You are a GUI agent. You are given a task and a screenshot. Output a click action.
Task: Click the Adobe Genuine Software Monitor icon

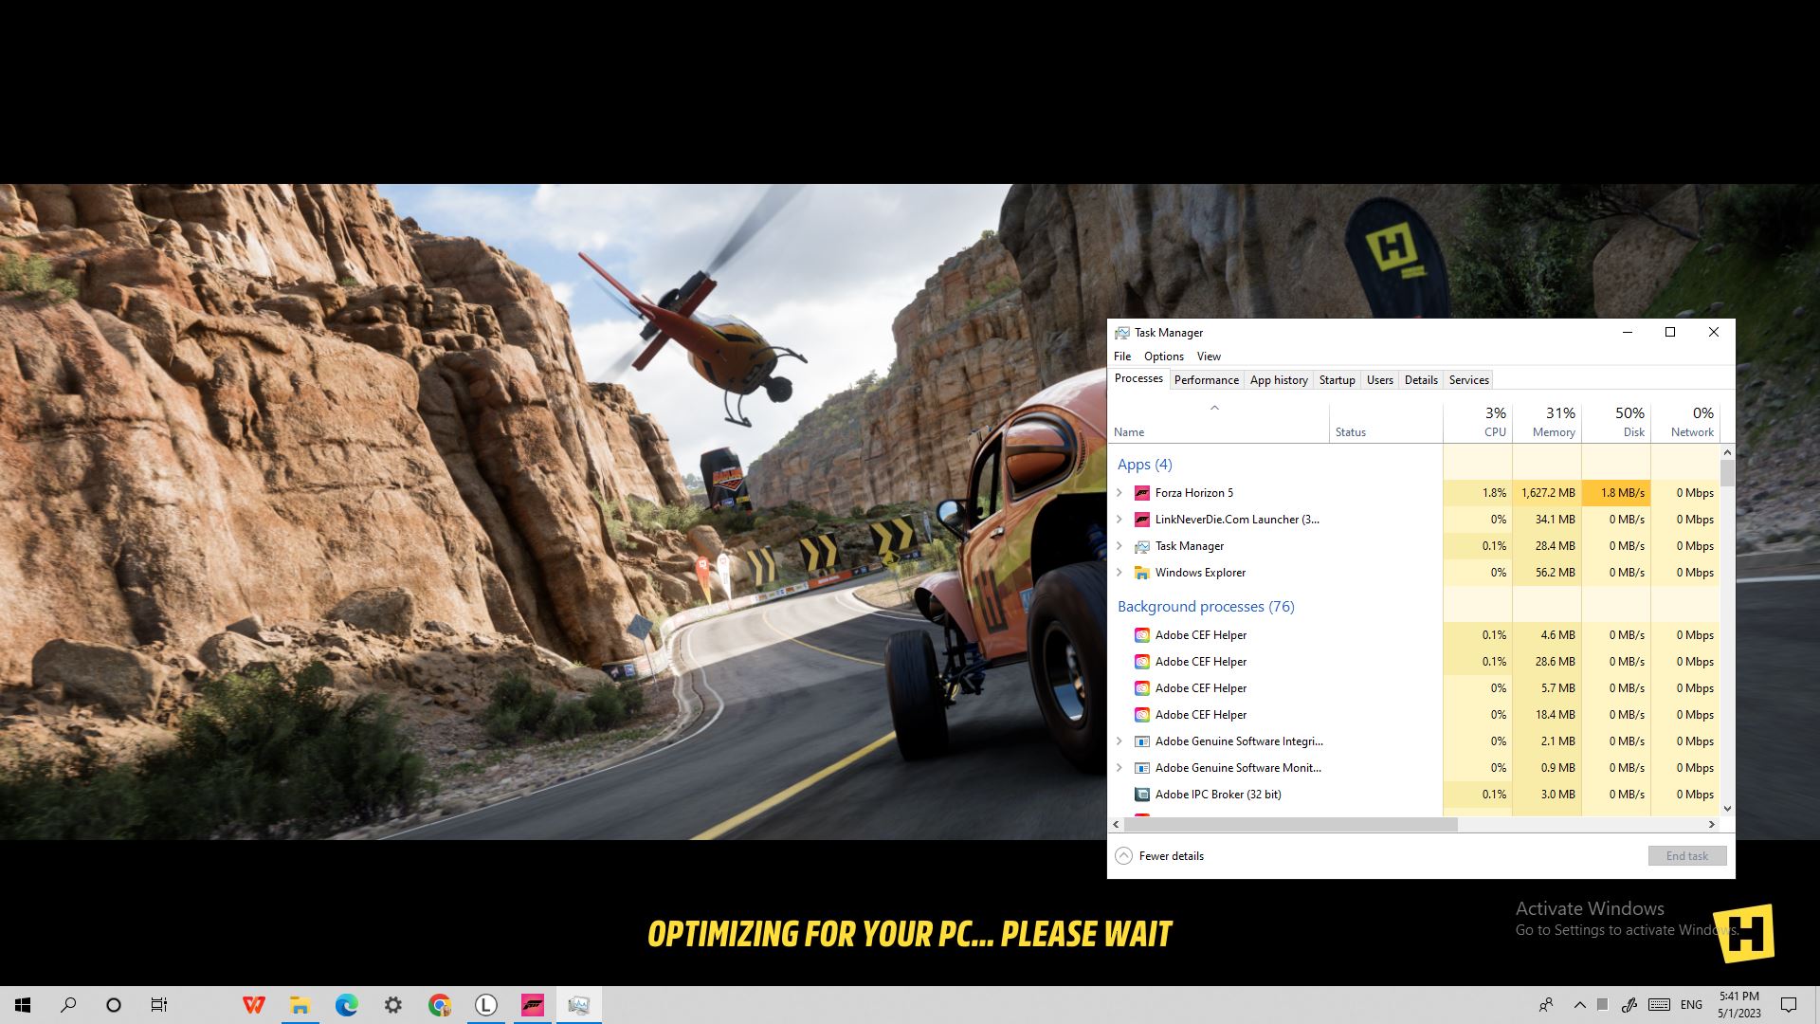pyautogui.click(x=1142, y=768)
